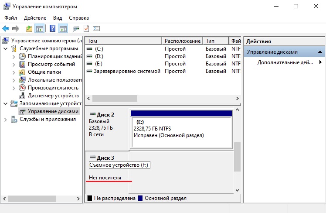Select the (C:) volume row

pyautogui.click(x=163, y=49)
